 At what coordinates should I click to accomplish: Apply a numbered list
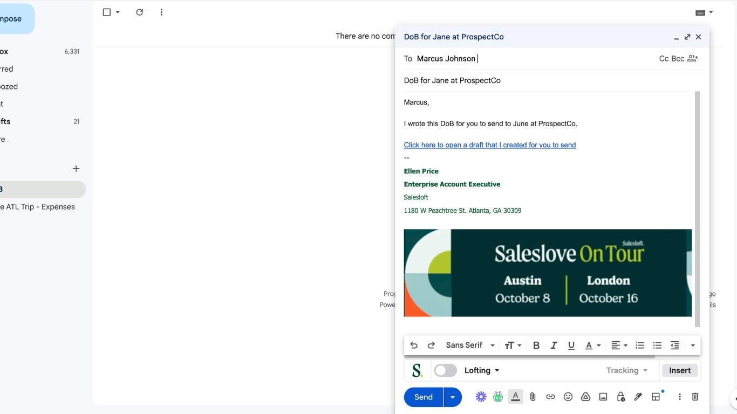click(640, 346)
